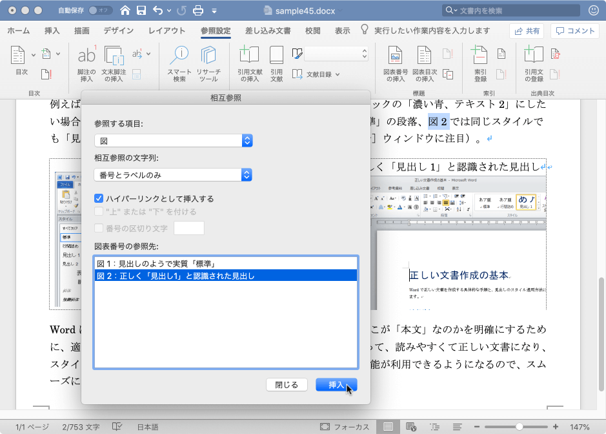
Task: Click zoom out minus button
Action: (x=476, y=427)
